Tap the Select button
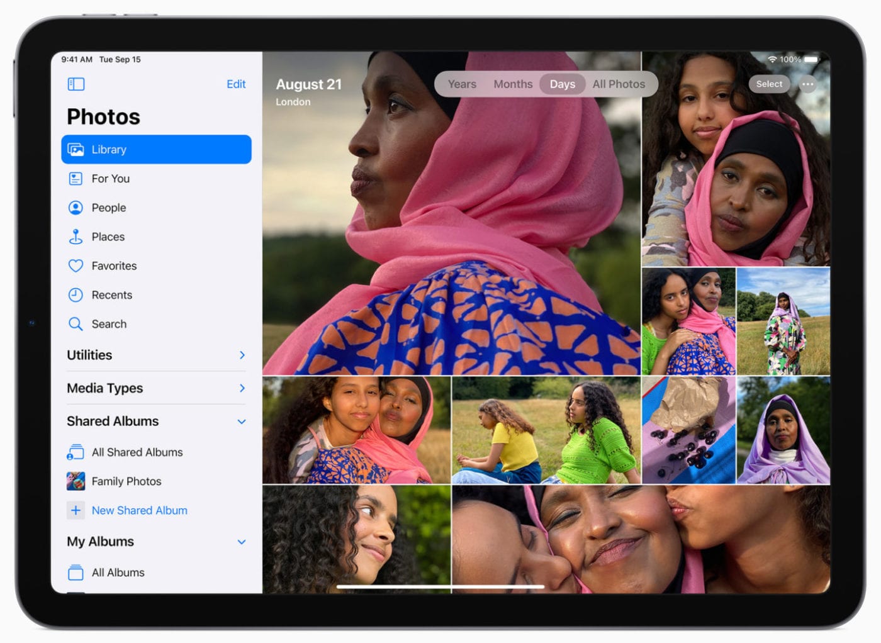Viewport: 881px width, 643px height. pos(769,84)
